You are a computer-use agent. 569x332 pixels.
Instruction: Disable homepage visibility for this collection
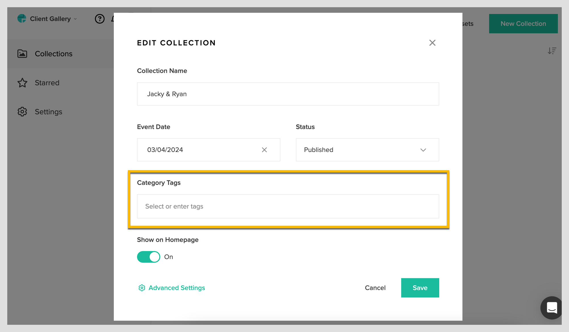pyautogui.click(x=148, y=257)
